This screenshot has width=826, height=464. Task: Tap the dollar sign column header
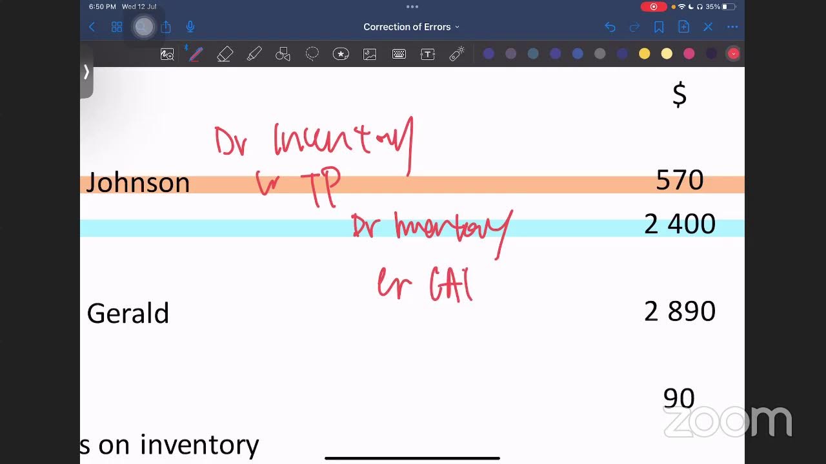[x=680, y=95]
